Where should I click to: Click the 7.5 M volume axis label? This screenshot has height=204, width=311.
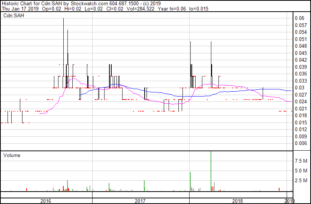click(301, 161)
